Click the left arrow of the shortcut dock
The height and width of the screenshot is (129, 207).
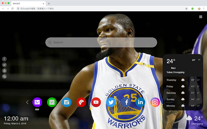tap(27, 102)
